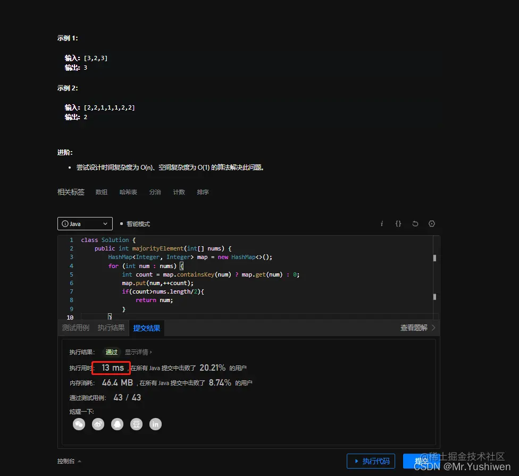519x476 pixels.
Task: Open editor info icon
Action: [x=382, y=224]
